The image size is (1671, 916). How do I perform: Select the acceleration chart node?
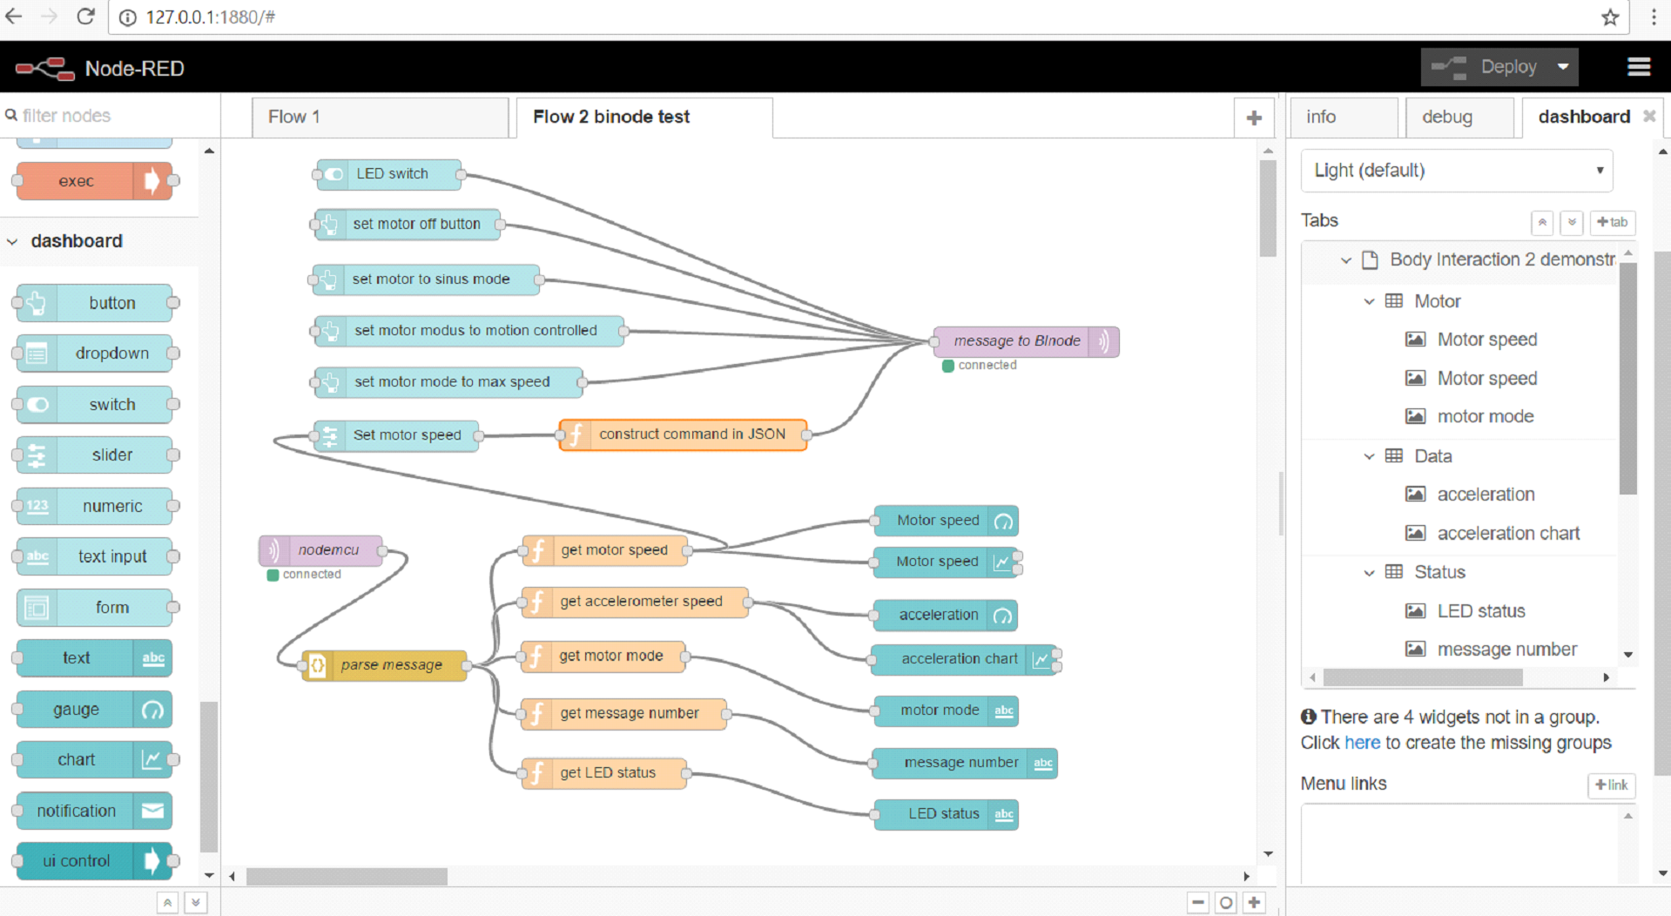pyautogui.click(x=963, y=659)
